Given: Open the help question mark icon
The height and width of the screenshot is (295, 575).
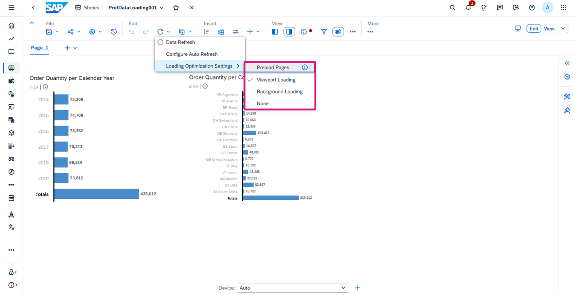Looking at the screenshot, I should pos(532,8).
